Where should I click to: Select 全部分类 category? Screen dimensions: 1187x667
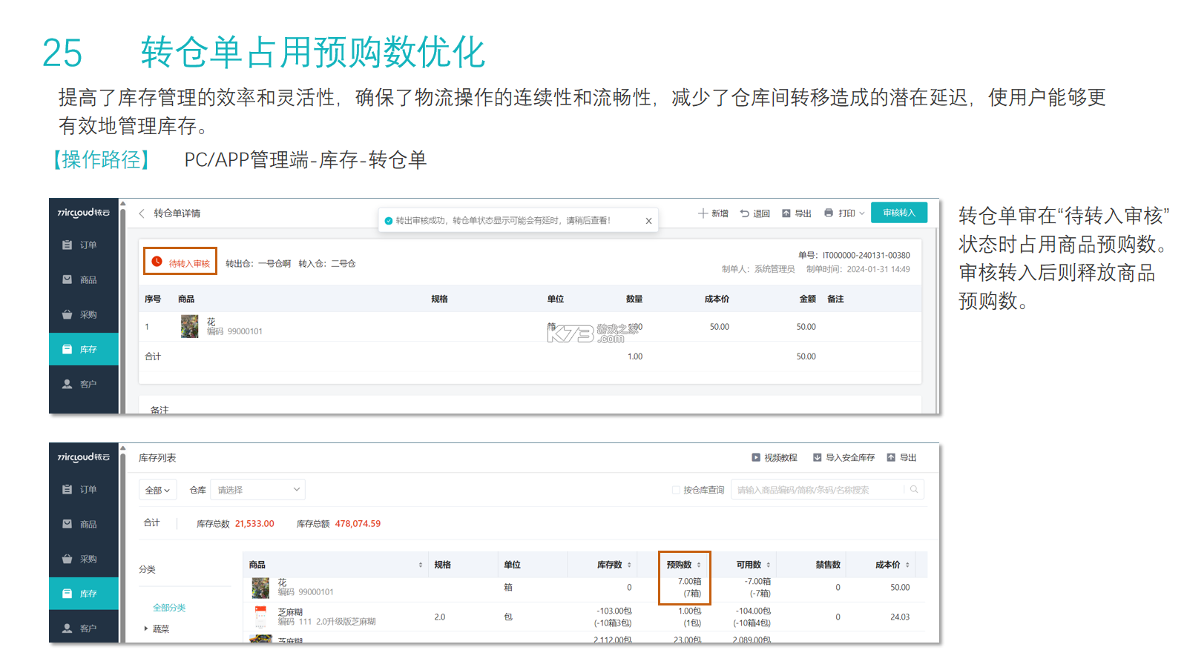(x=169, y=608)
